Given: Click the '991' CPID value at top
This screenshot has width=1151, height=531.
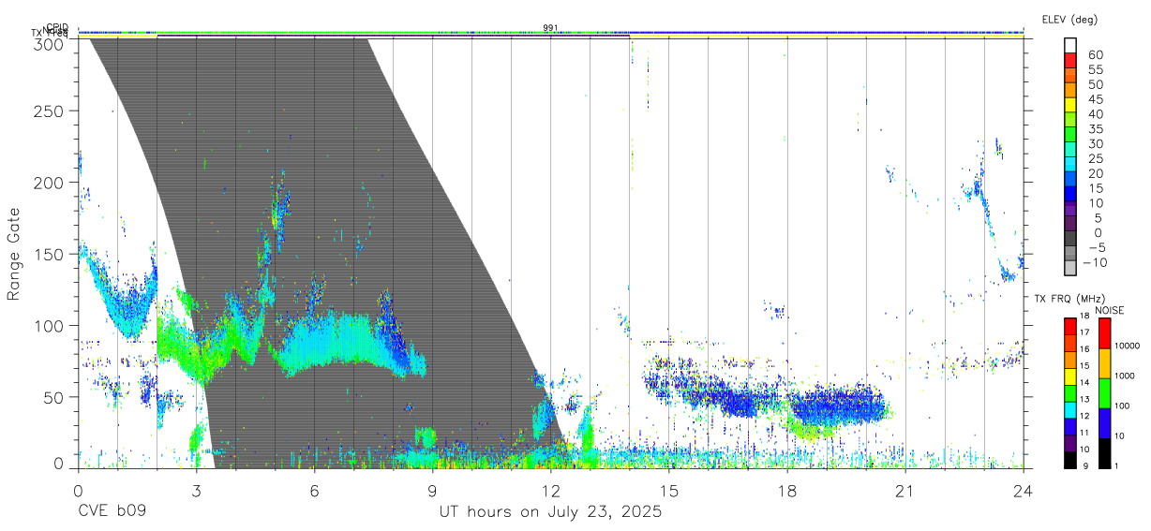Looking at the screenshot, I should (551, 28).
